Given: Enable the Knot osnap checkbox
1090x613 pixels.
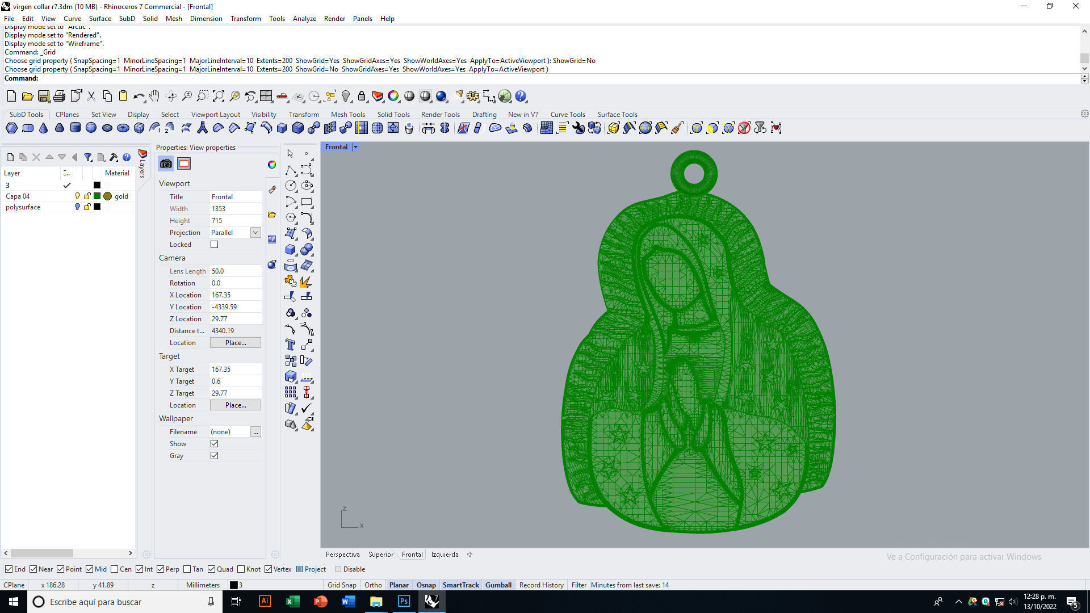Looking at the screenshot, I should (241, 569).
